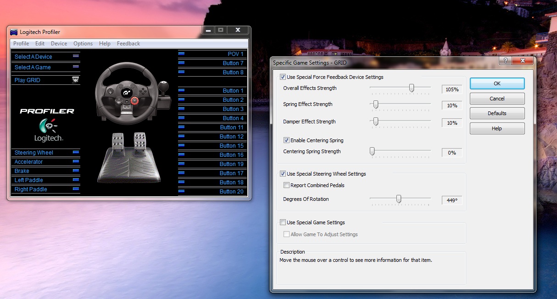Click the blue marker icon next to Button 11

[181, 127]
